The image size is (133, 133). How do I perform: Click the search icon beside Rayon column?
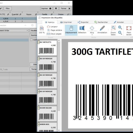36,14
